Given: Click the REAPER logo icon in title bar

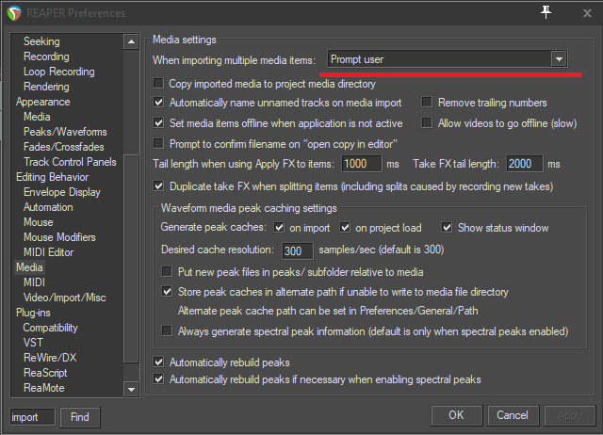Looking at the screenshot, I should pos(12,12).
